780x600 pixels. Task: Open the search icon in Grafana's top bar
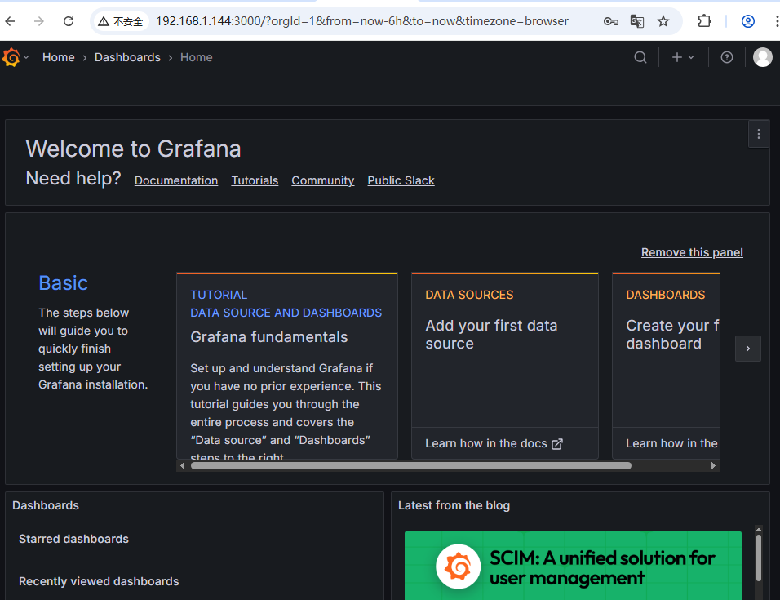point(640,57)
